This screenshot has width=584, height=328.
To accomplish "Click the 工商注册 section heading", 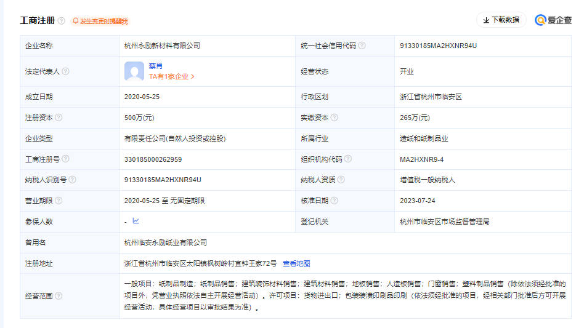I will pyautogui.click(x=37, y=20).
